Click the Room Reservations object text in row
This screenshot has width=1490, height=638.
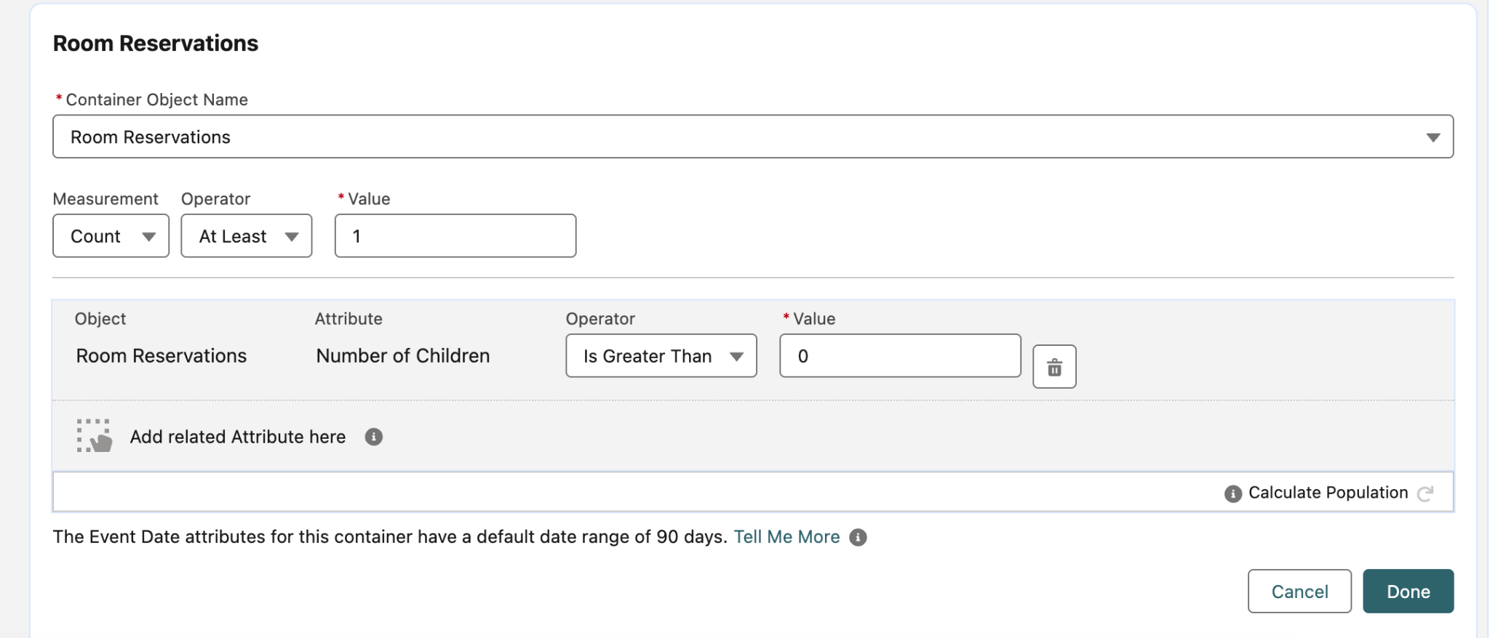(162, 356)
